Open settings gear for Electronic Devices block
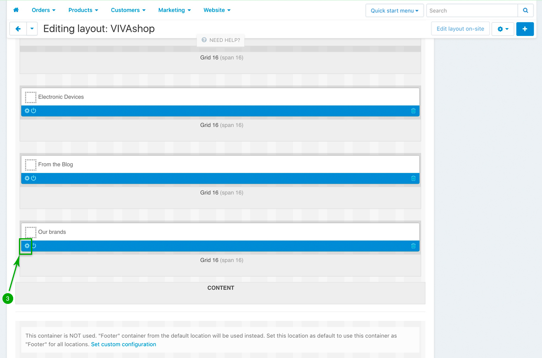Image resolution: width=542 pixels, height=358 pixels. coord(27,111)
